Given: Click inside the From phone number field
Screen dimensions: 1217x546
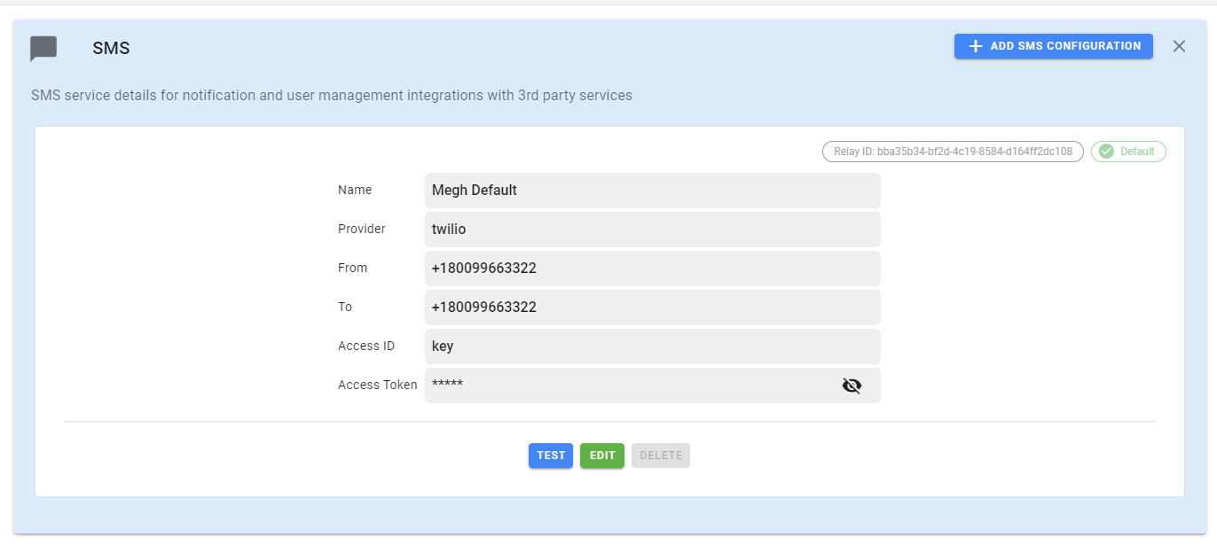Looking at the screenshot, I should pyautogui.click(x=652, y=269).
